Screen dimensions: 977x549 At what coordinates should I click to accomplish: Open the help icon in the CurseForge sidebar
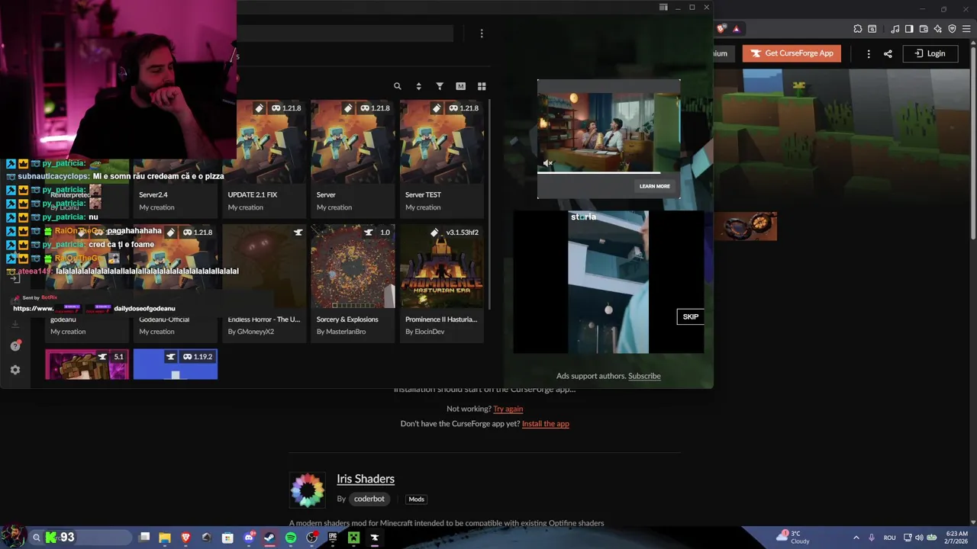coord(15,345)
